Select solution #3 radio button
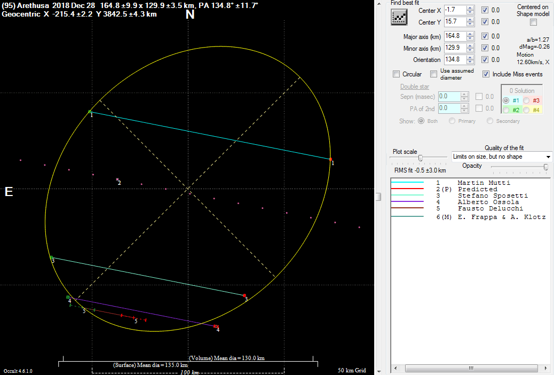554x375 pixels. 526,100
